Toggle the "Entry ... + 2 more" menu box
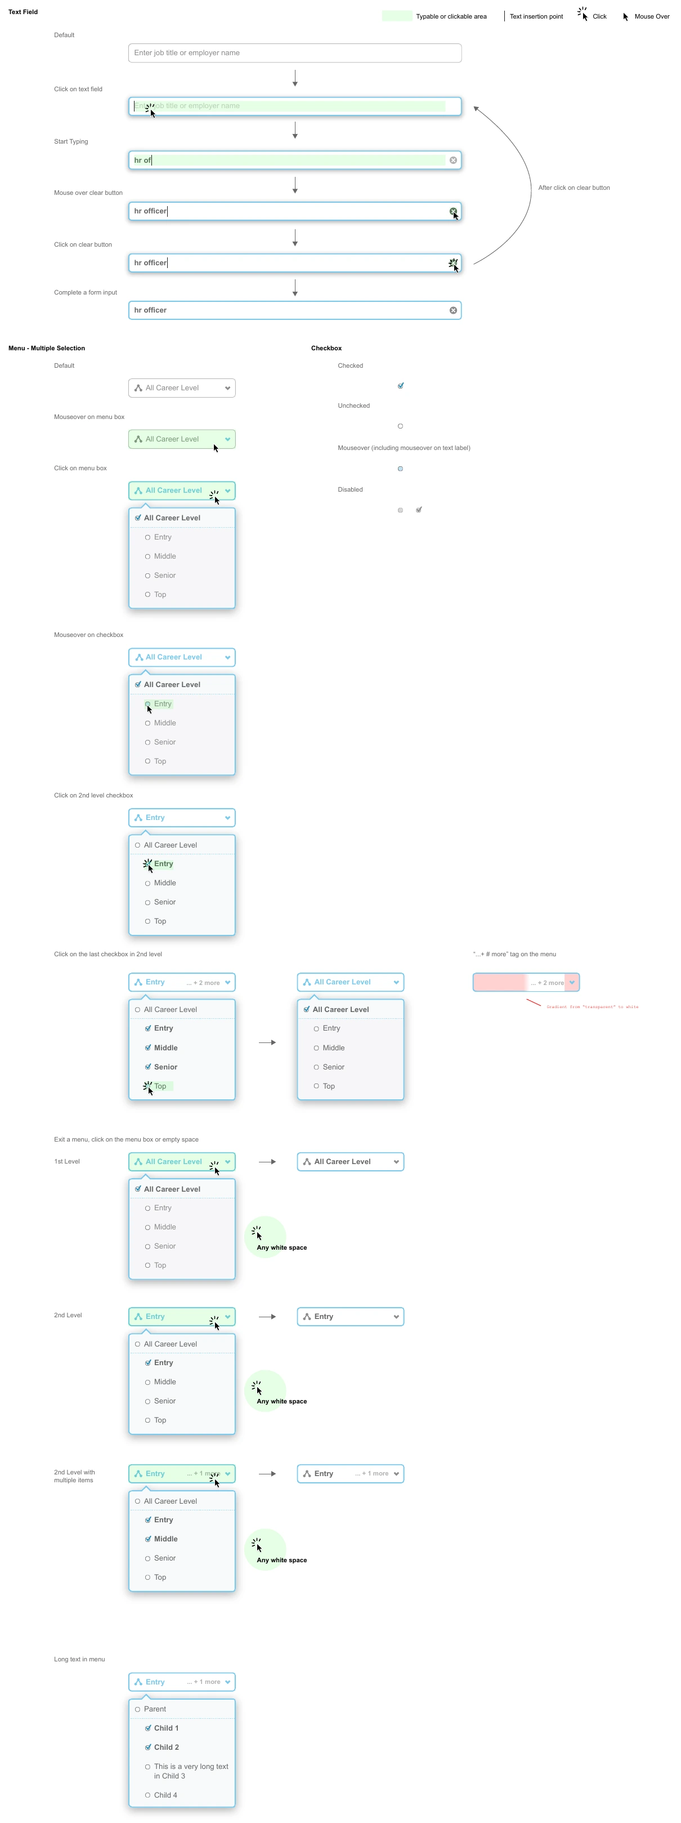The width and height of the screenshot is (681, 1823). [182, 982]
